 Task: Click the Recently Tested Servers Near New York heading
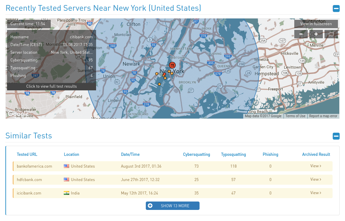tap(103, 8)
